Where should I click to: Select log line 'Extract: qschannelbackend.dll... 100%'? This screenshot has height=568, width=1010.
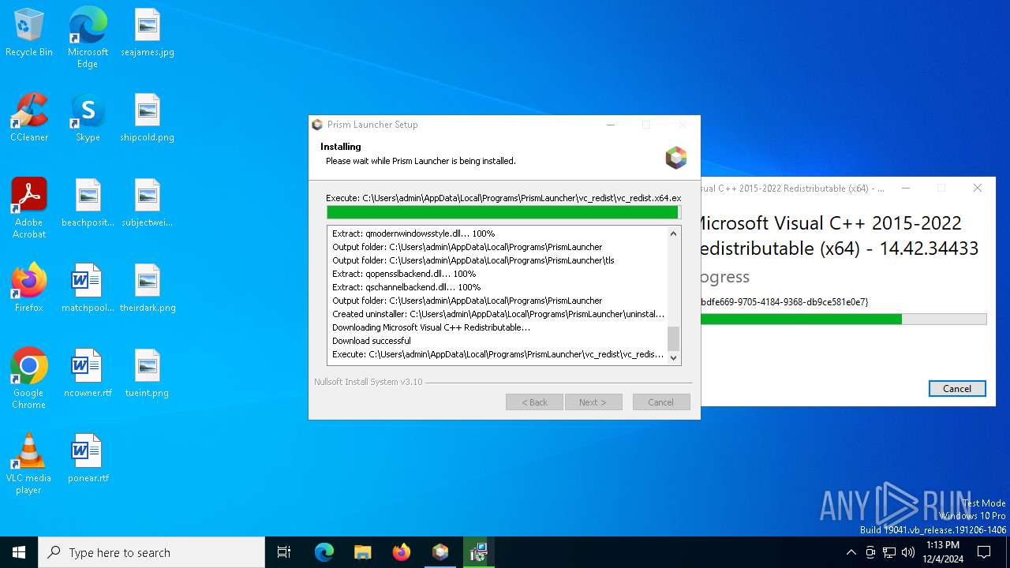(406, 287)
